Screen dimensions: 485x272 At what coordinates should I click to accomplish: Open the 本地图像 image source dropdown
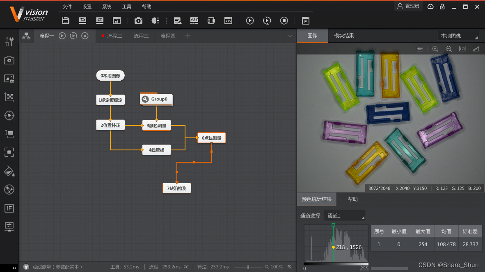457,36
